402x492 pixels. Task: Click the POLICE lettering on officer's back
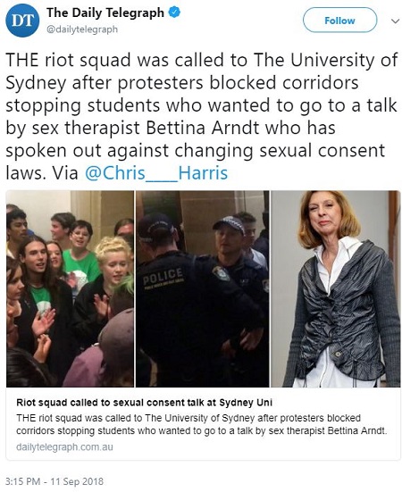click(x=163, y=276)
